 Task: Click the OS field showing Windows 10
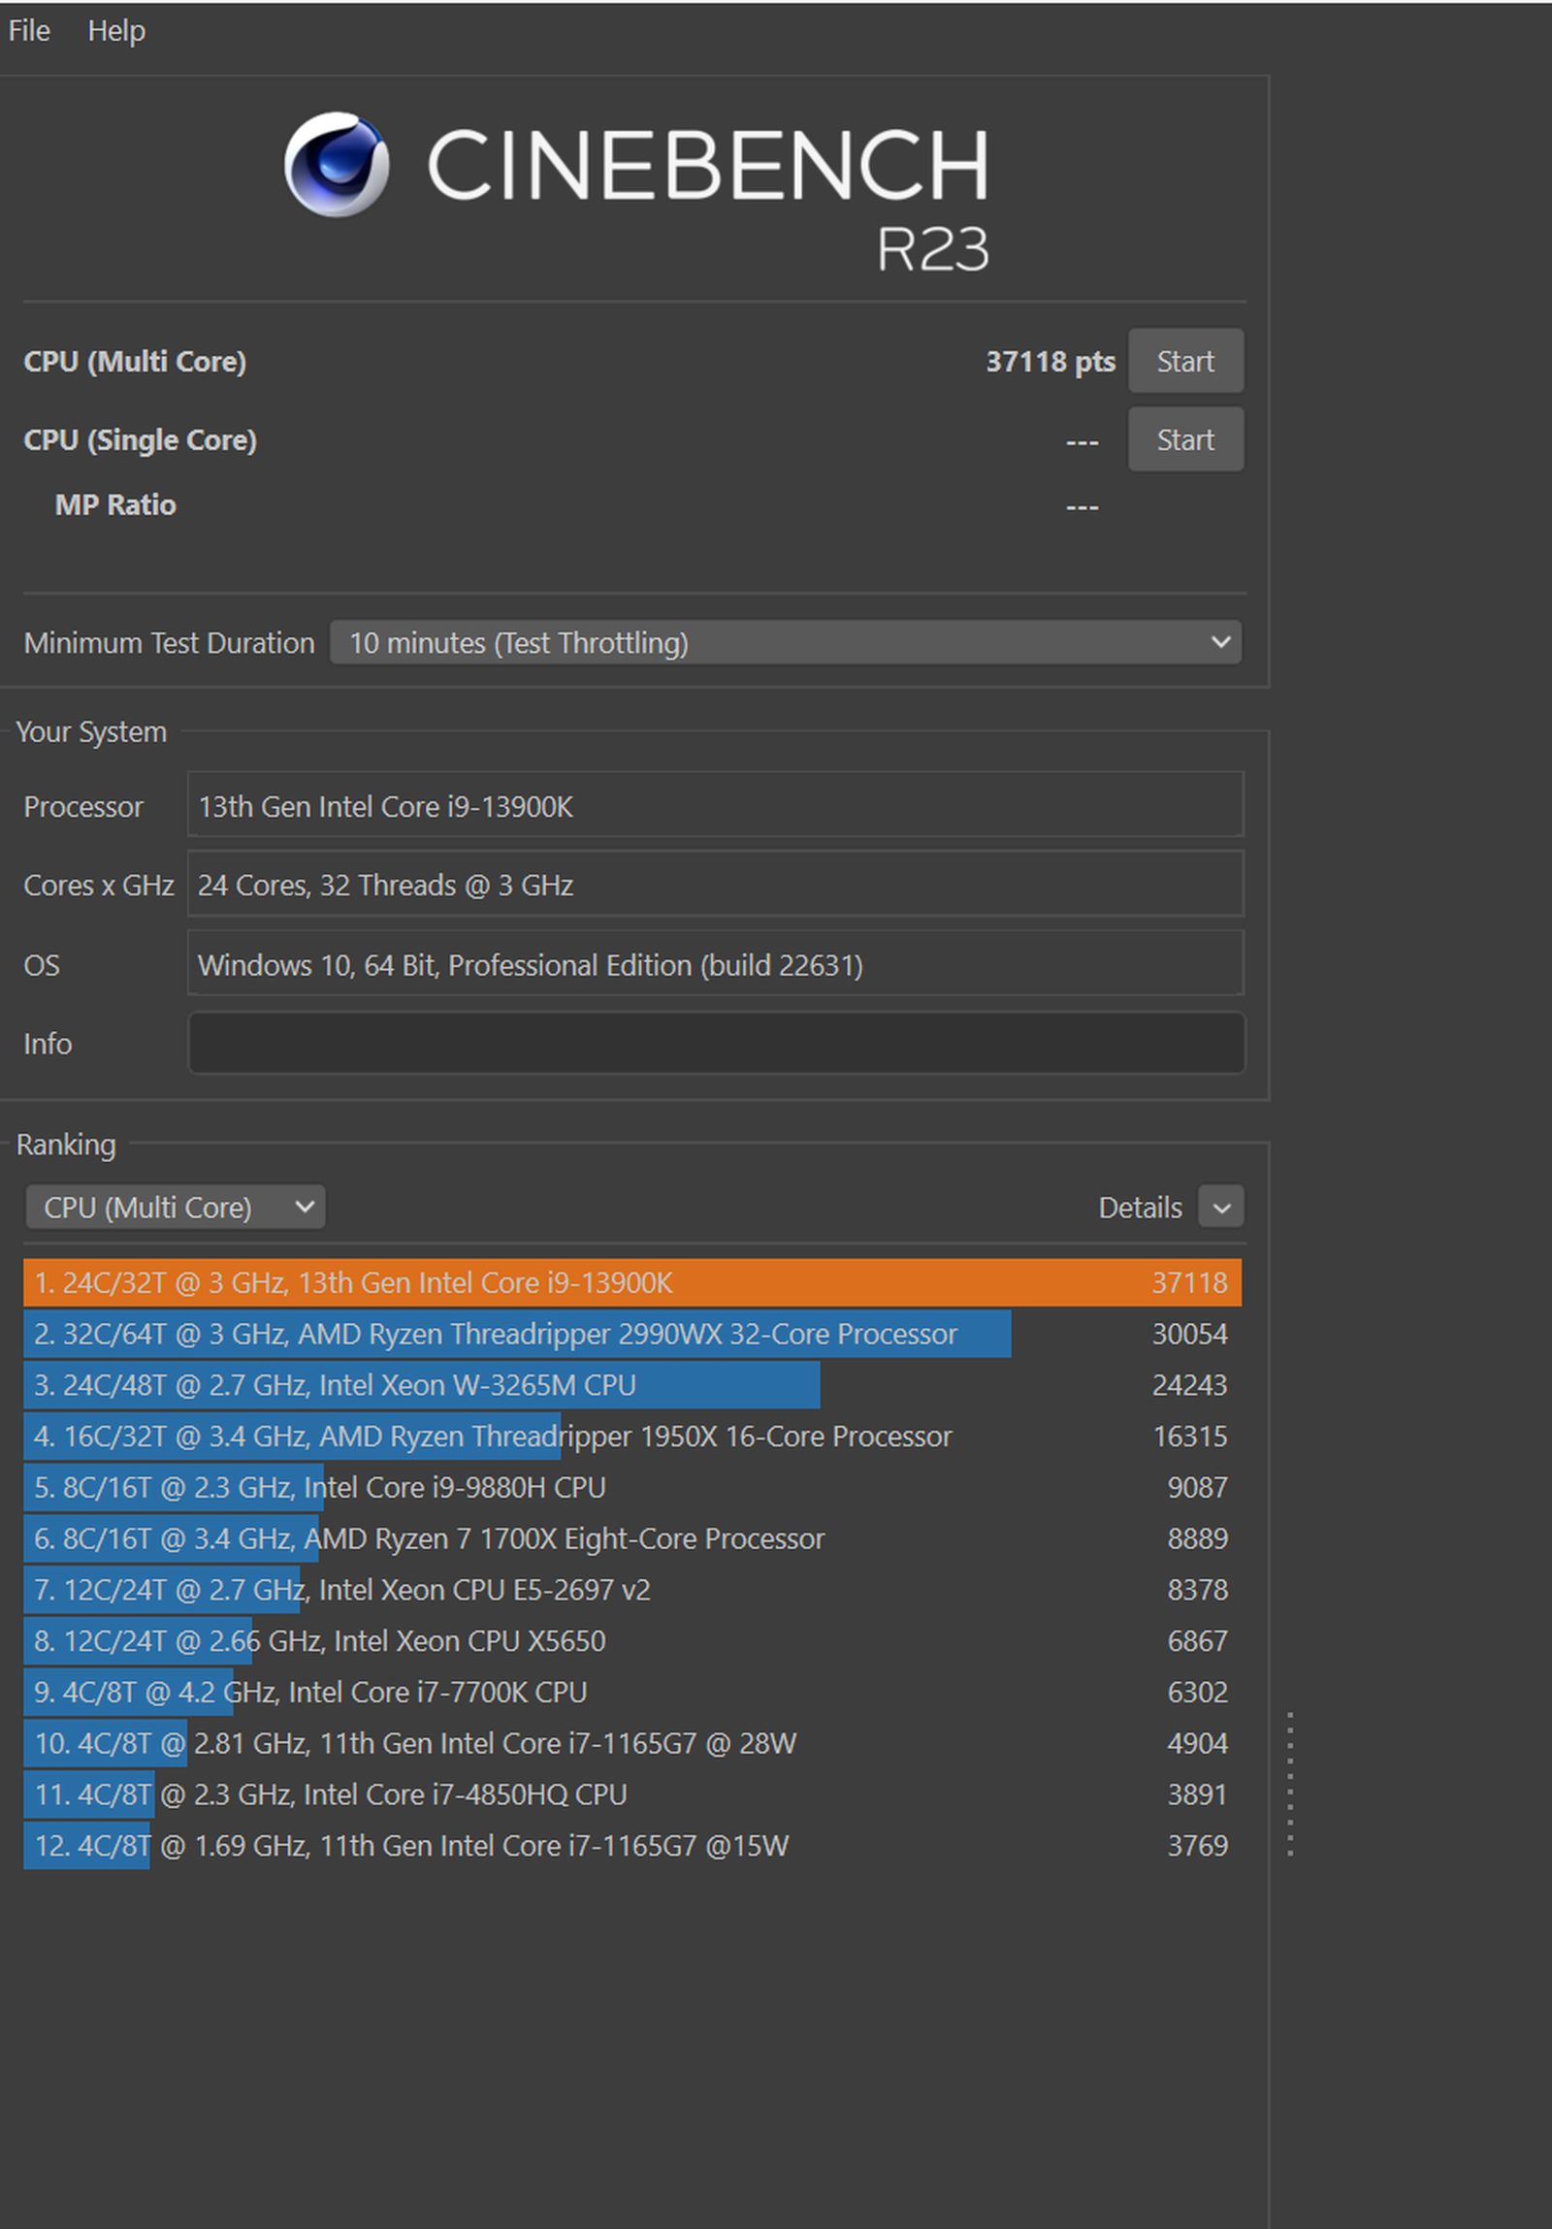(x=716, y=964)
